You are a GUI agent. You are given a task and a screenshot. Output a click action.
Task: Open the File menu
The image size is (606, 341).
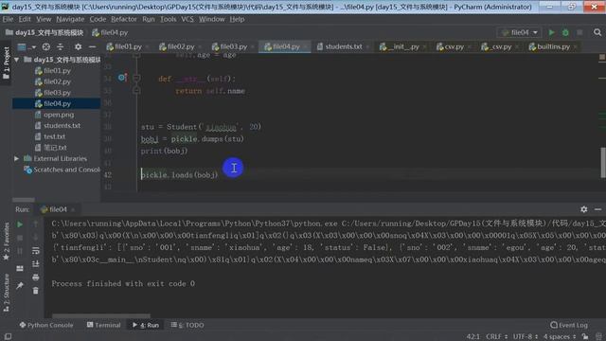(8, 19)
